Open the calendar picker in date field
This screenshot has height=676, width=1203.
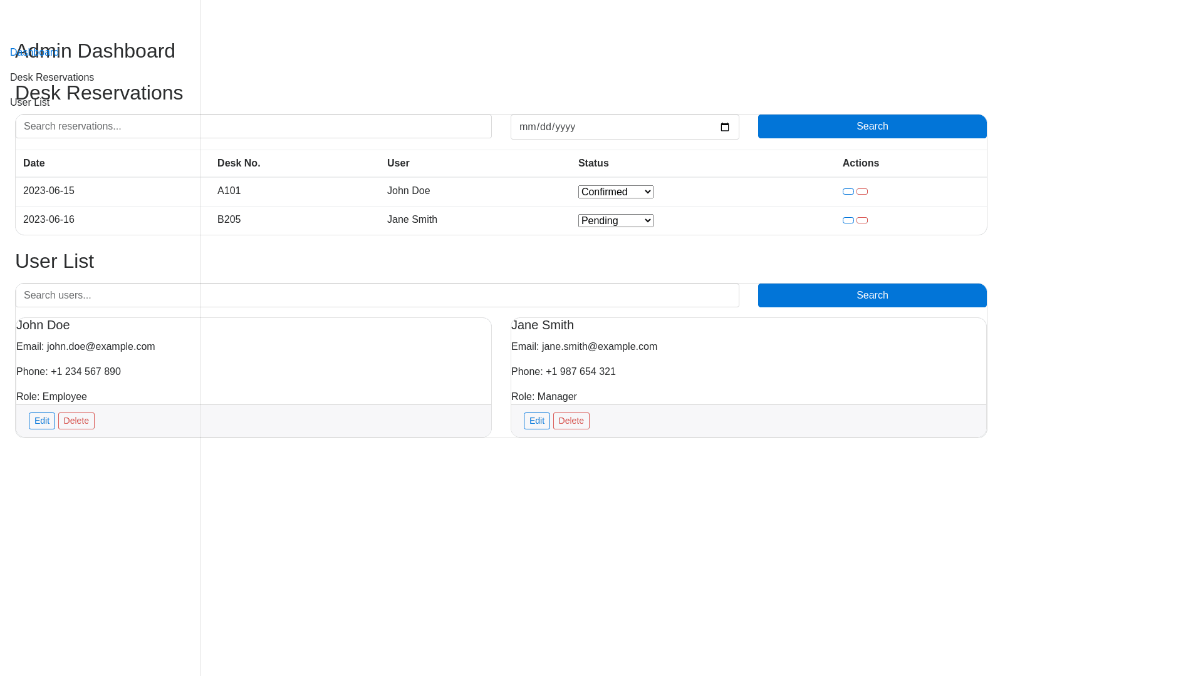point(725,127)
